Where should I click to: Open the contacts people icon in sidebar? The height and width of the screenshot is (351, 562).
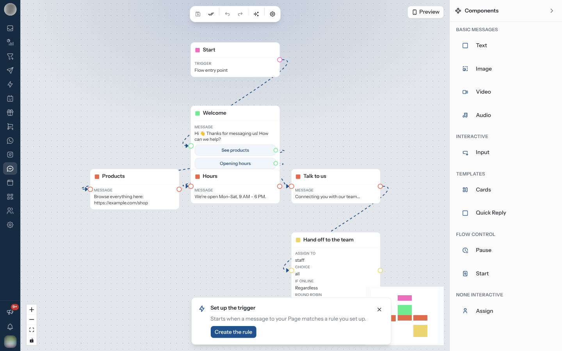(10, 211)
